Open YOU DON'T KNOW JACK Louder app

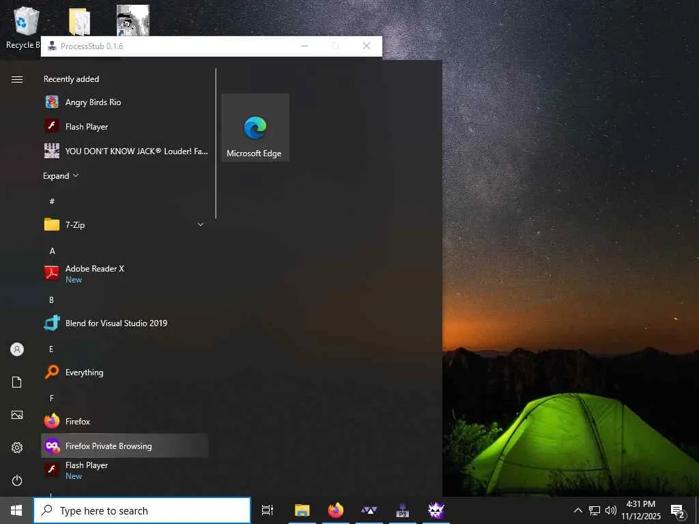[x=124, y=151]
